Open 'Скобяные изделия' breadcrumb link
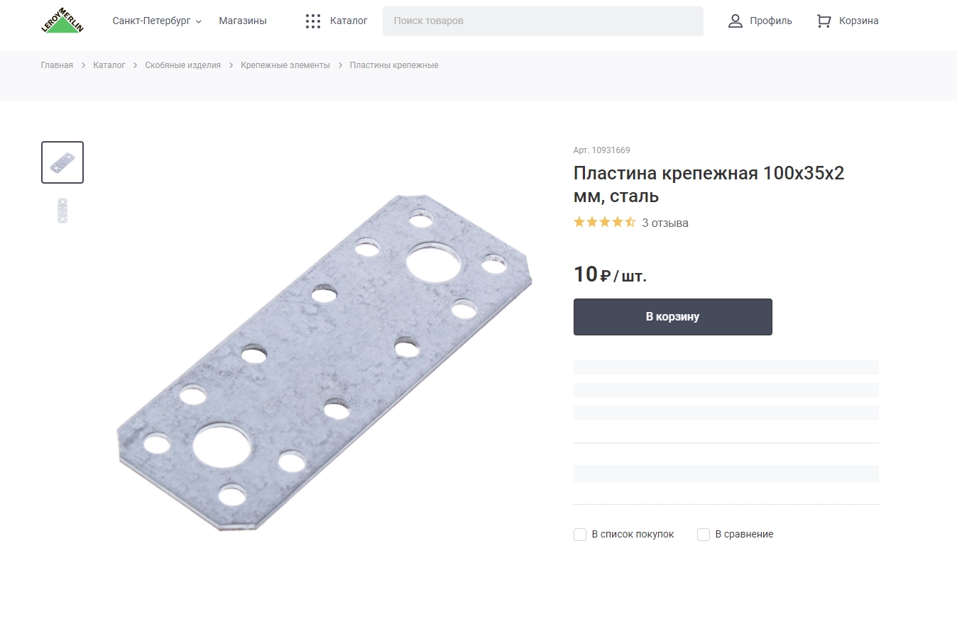The width and height of the screenshot is (957, 624). pyautogui.click(x=182, y=65)
